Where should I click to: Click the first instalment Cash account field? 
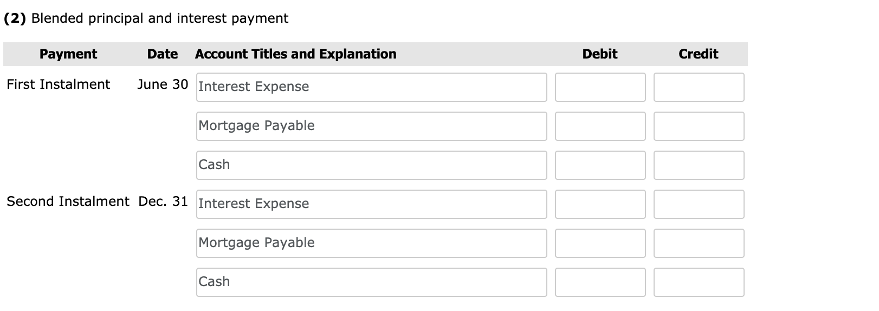371,165
